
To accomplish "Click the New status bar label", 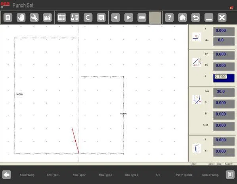I will (x=193, y=164).
